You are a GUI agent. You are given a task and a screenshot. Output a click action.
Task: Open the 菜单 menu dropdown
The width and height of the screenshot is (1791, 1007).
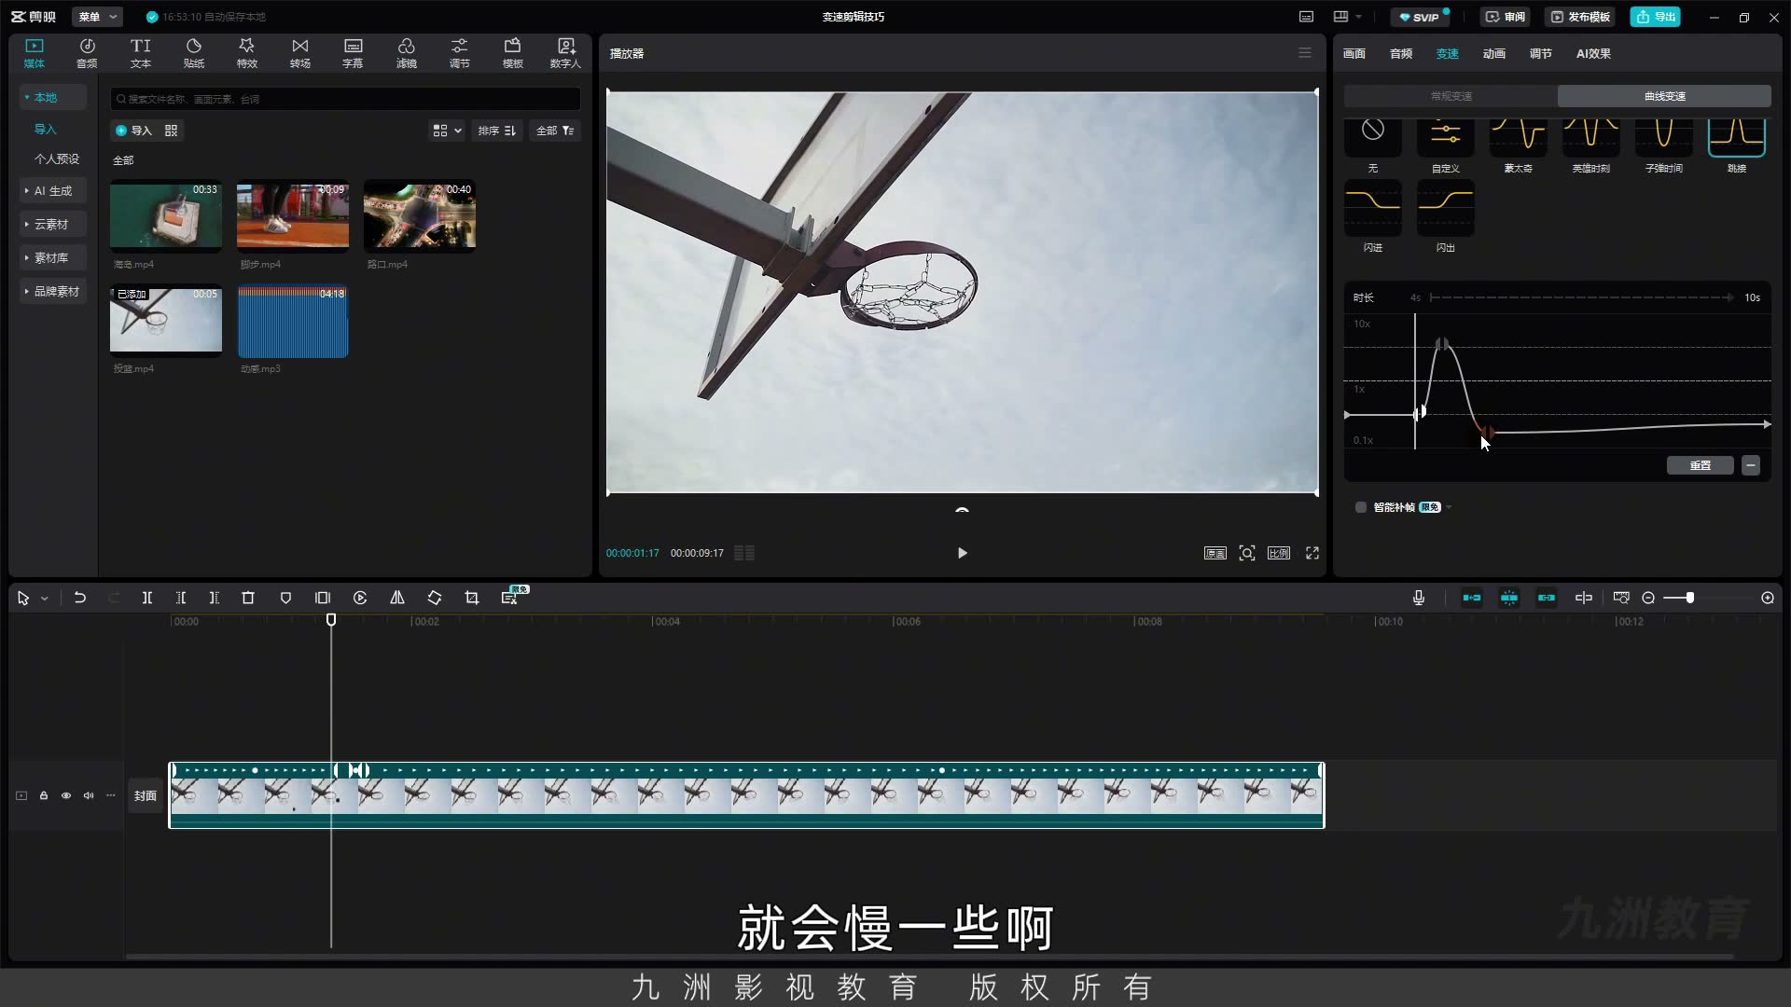click(98, 17)
